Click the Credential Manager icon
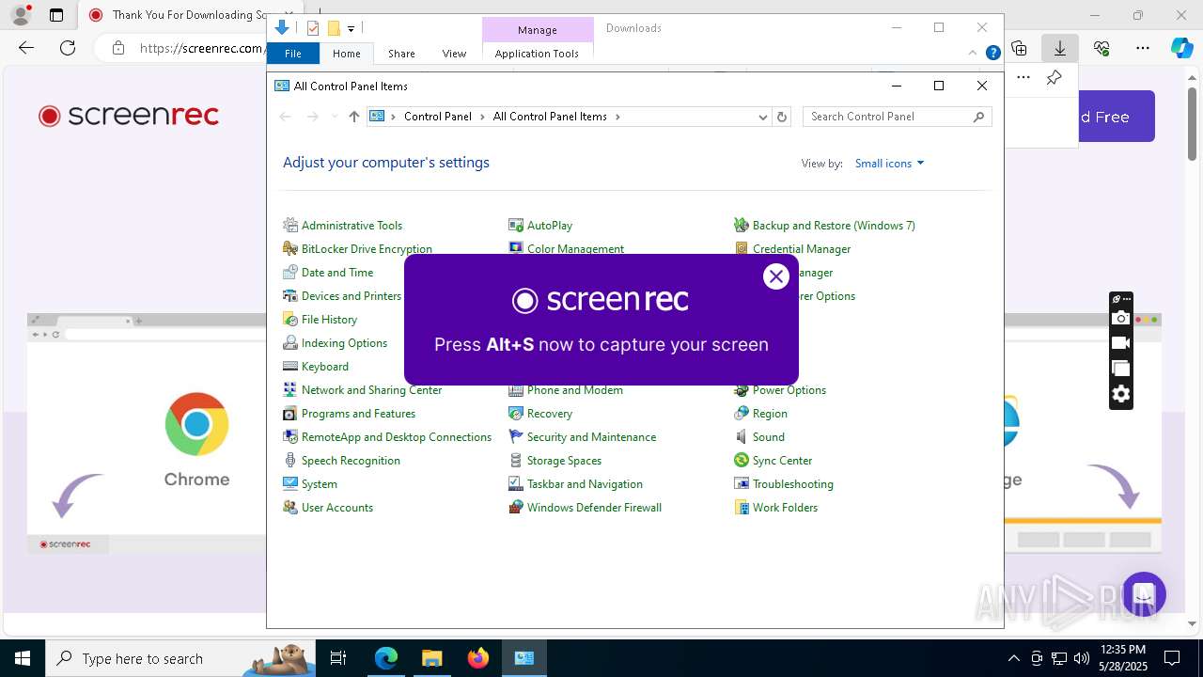Screen dimensions: 1203x677 coord(742,249)
